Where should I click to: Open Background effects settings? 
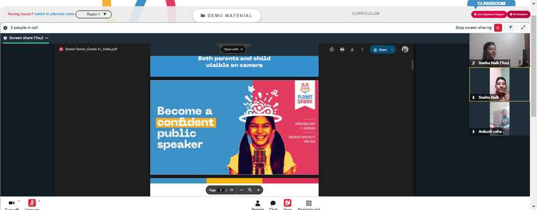pos(309,204)
